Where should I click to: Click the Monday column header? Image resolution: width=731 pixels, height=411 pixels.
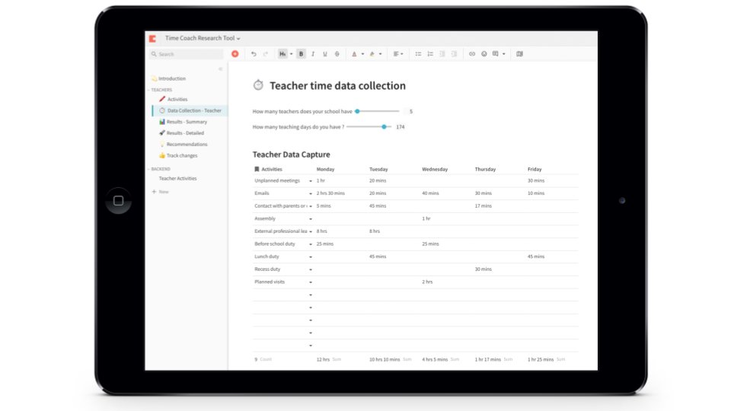coord(325,169)
